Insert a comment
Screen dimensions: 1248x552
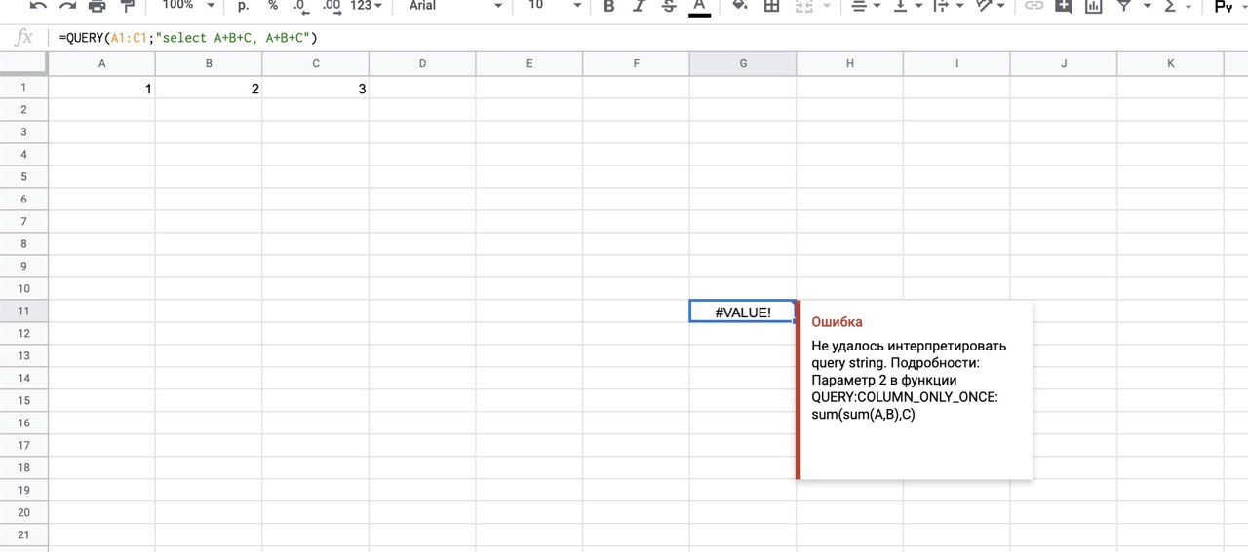(x=1063, y=6)
